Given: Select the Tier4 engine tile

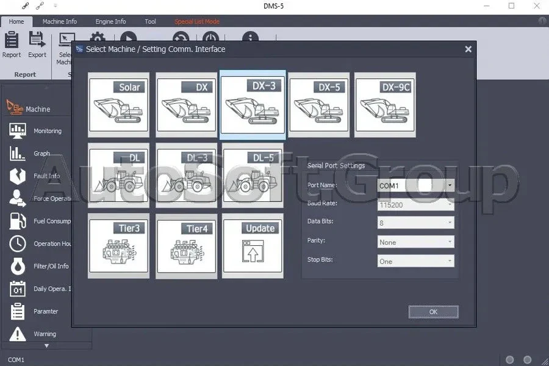Looking at the screenshot, I should (x=186, y=245).
